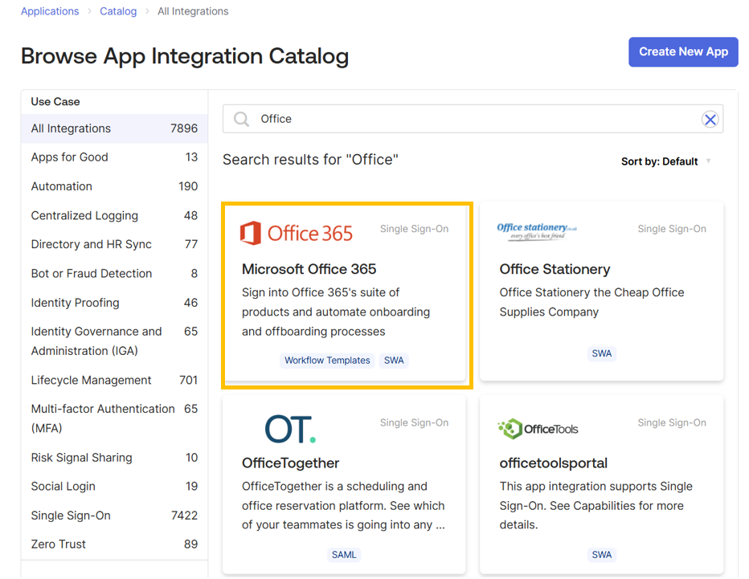749x579 pixels.
Task: Select the Identity Proofing filter
Action: point(114,303)
